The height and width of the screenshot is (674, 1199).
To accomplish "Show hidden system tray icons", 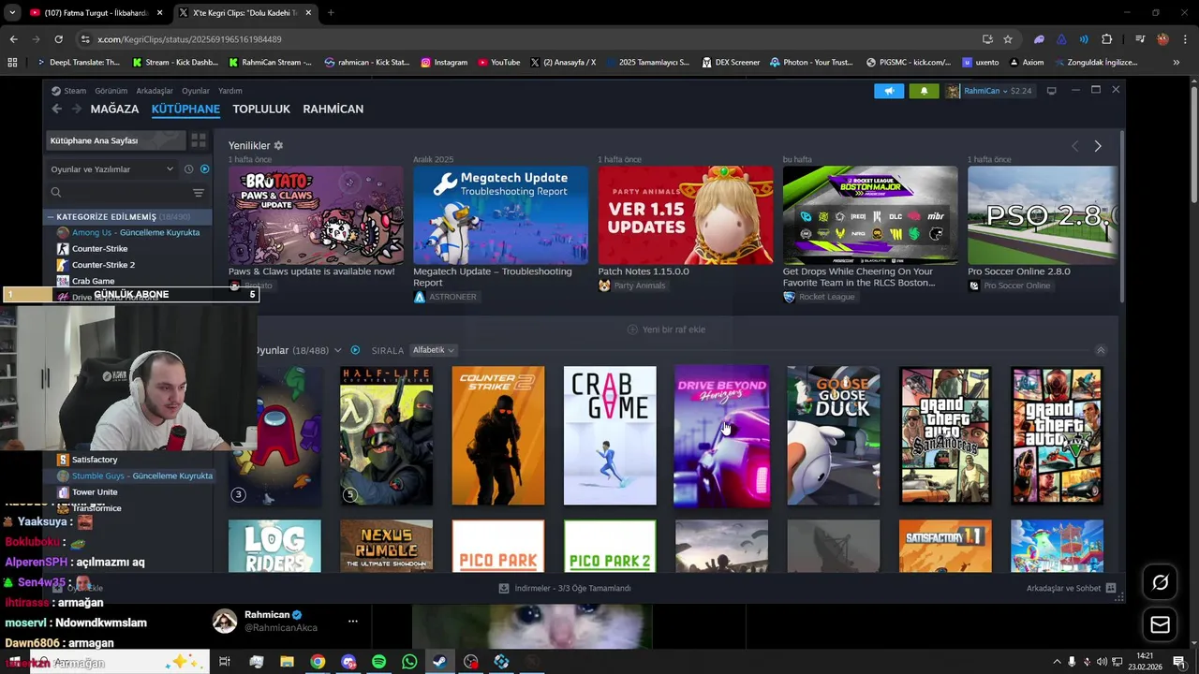I will point(1057,662).
